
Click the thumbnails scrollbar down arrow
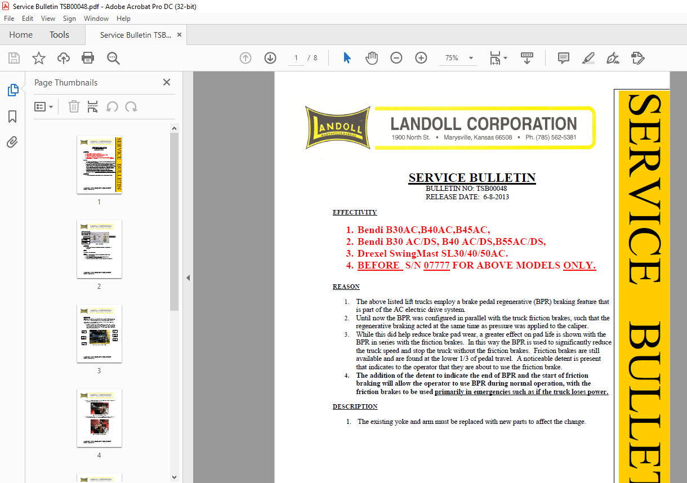[x=175, y=477]
